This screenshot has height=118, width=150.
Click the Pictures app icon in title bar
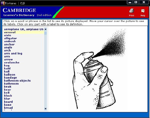click(2, 3)
